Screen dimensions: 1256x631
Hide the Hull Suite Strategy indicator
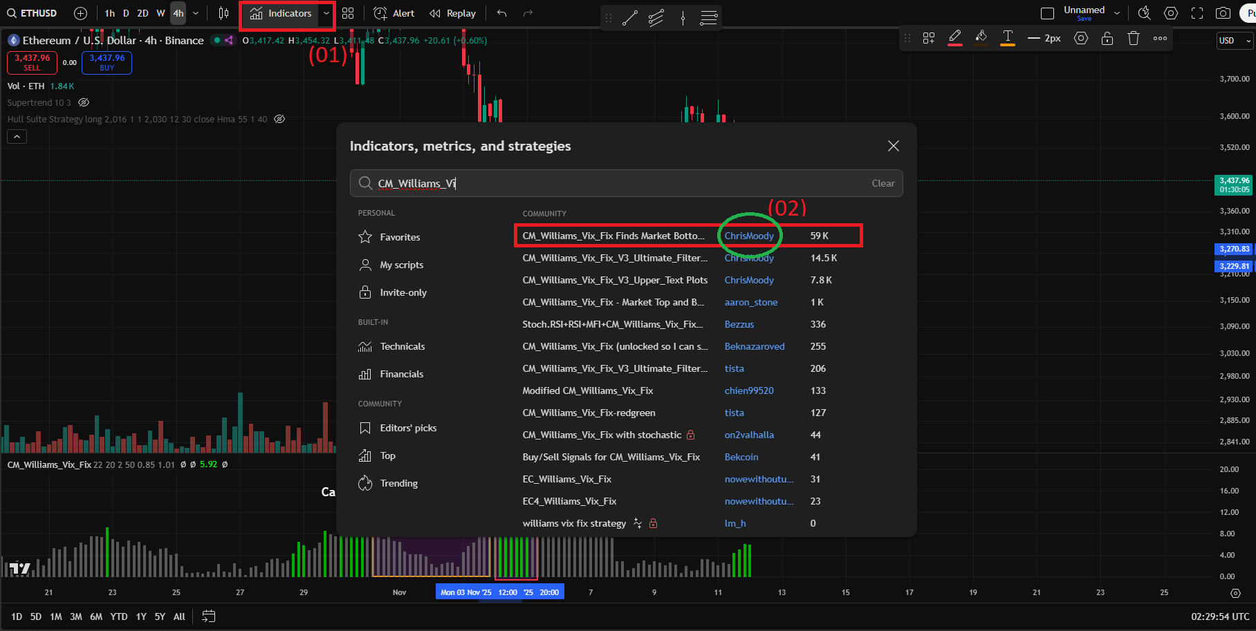(x=279, y=119)
